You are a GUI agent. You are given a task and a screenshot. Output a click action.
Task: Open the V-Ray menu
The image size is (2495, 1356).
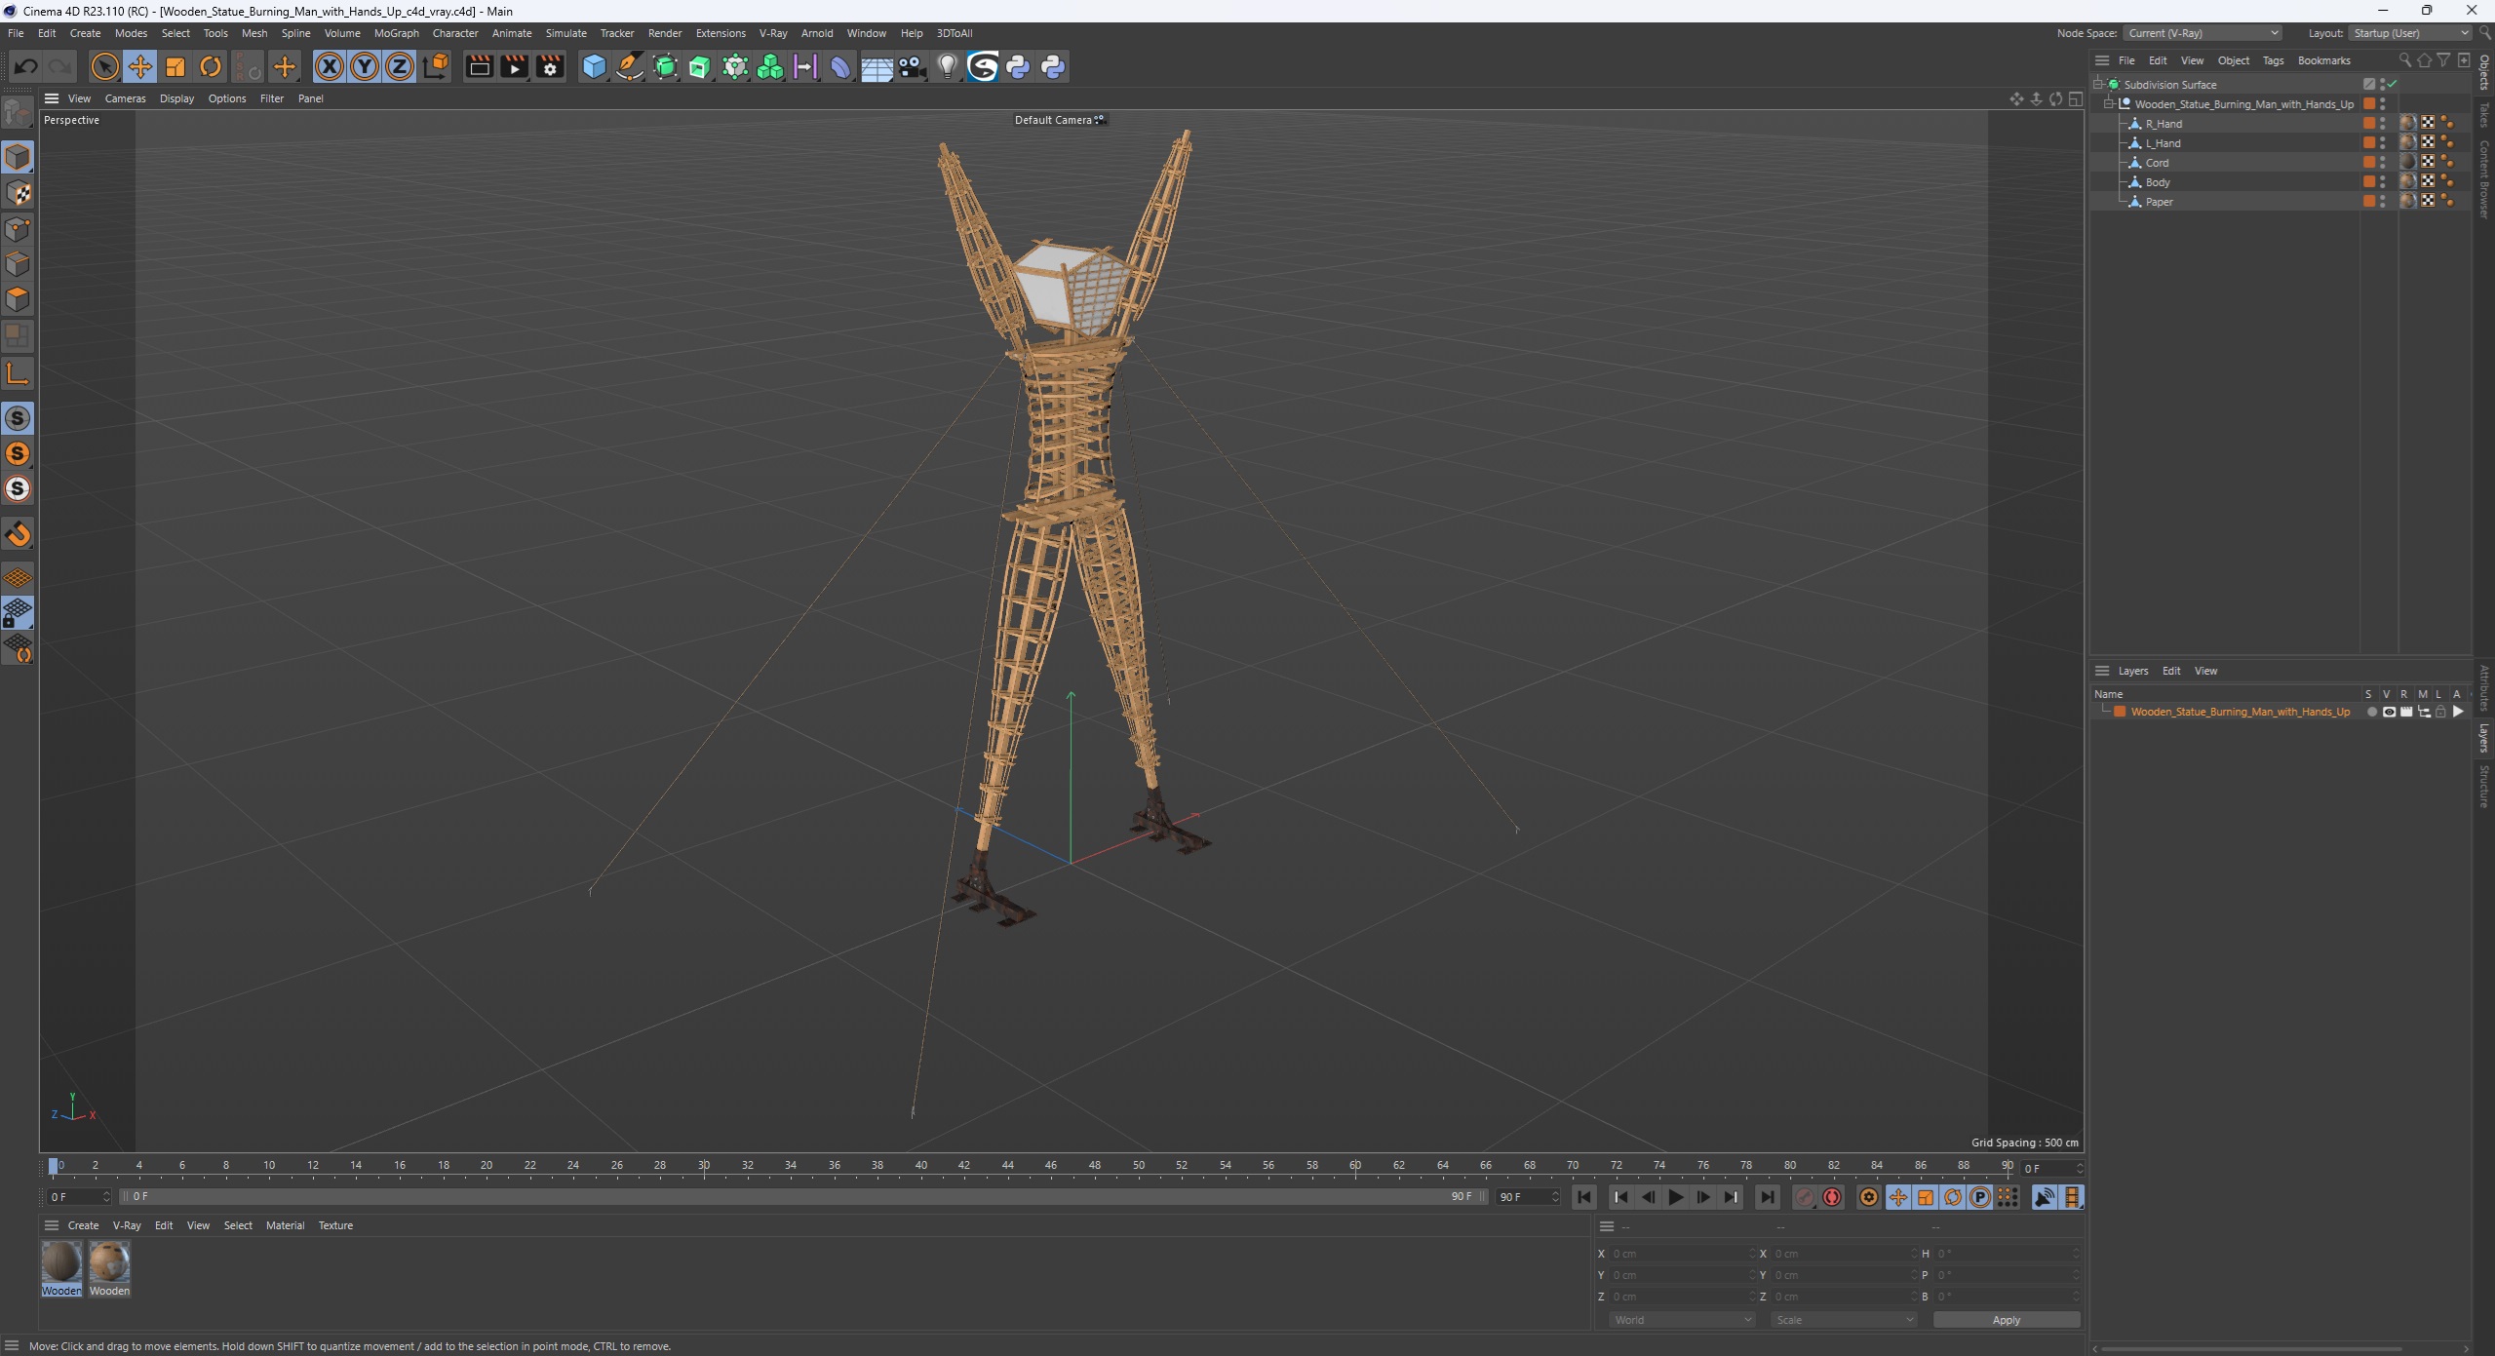click(x=773, y=33)
